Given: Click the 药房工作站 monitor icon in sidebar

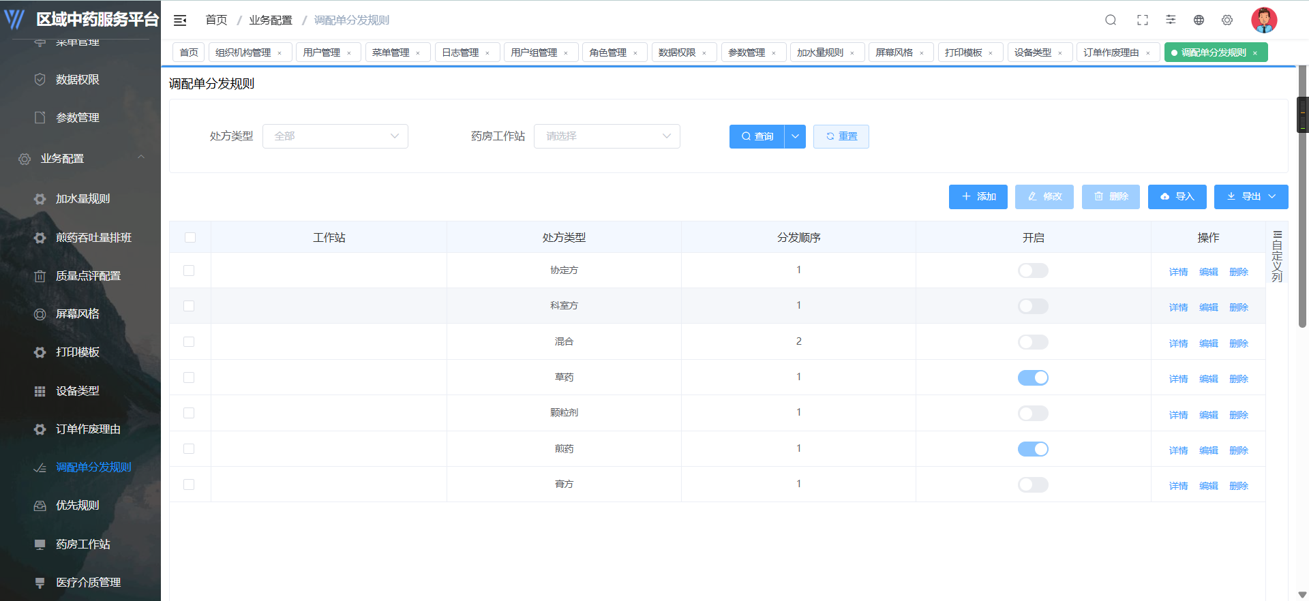Looking at the screenshot, I should coord(40,544).
